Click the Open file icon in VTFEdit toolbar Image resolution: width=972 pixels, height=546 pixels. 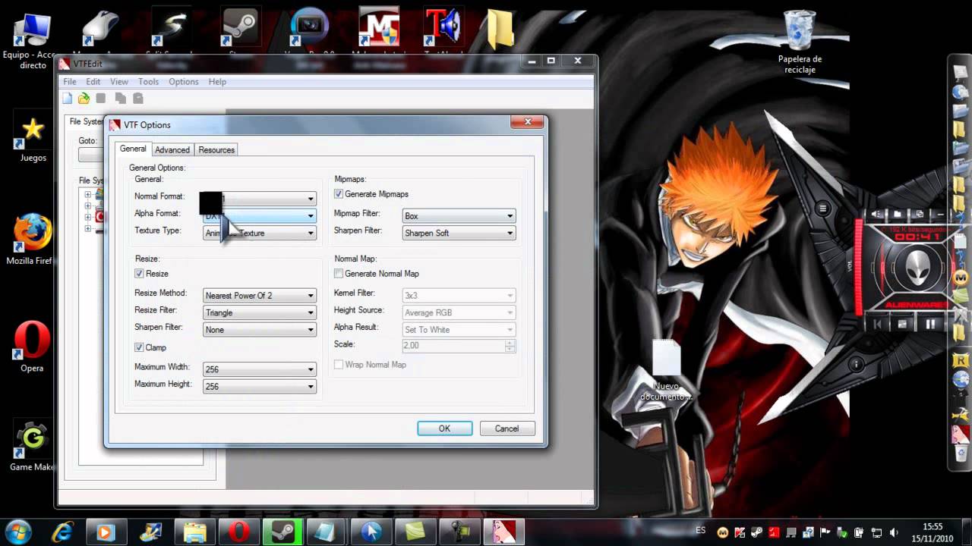point(84,98)
